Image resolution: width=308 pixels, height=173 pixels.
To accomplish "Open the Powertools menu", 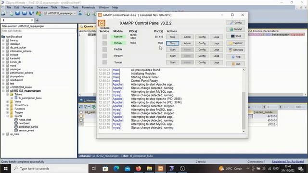I will [x=89, y=8].
